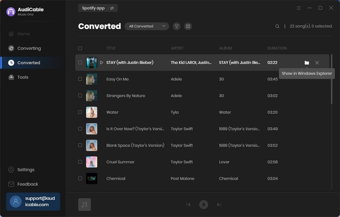Viewport: 340px width, 217px height.
Task: Check the Easy On Me checkbox
Action: pyautogui.click(x=80, y=79)
